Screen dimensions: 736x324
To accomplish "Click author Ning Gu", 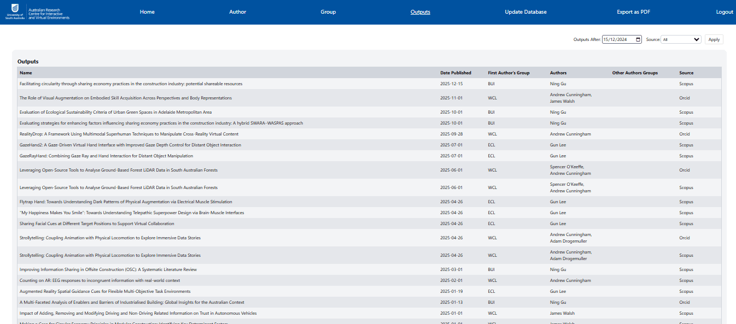I will coord(558,84).
